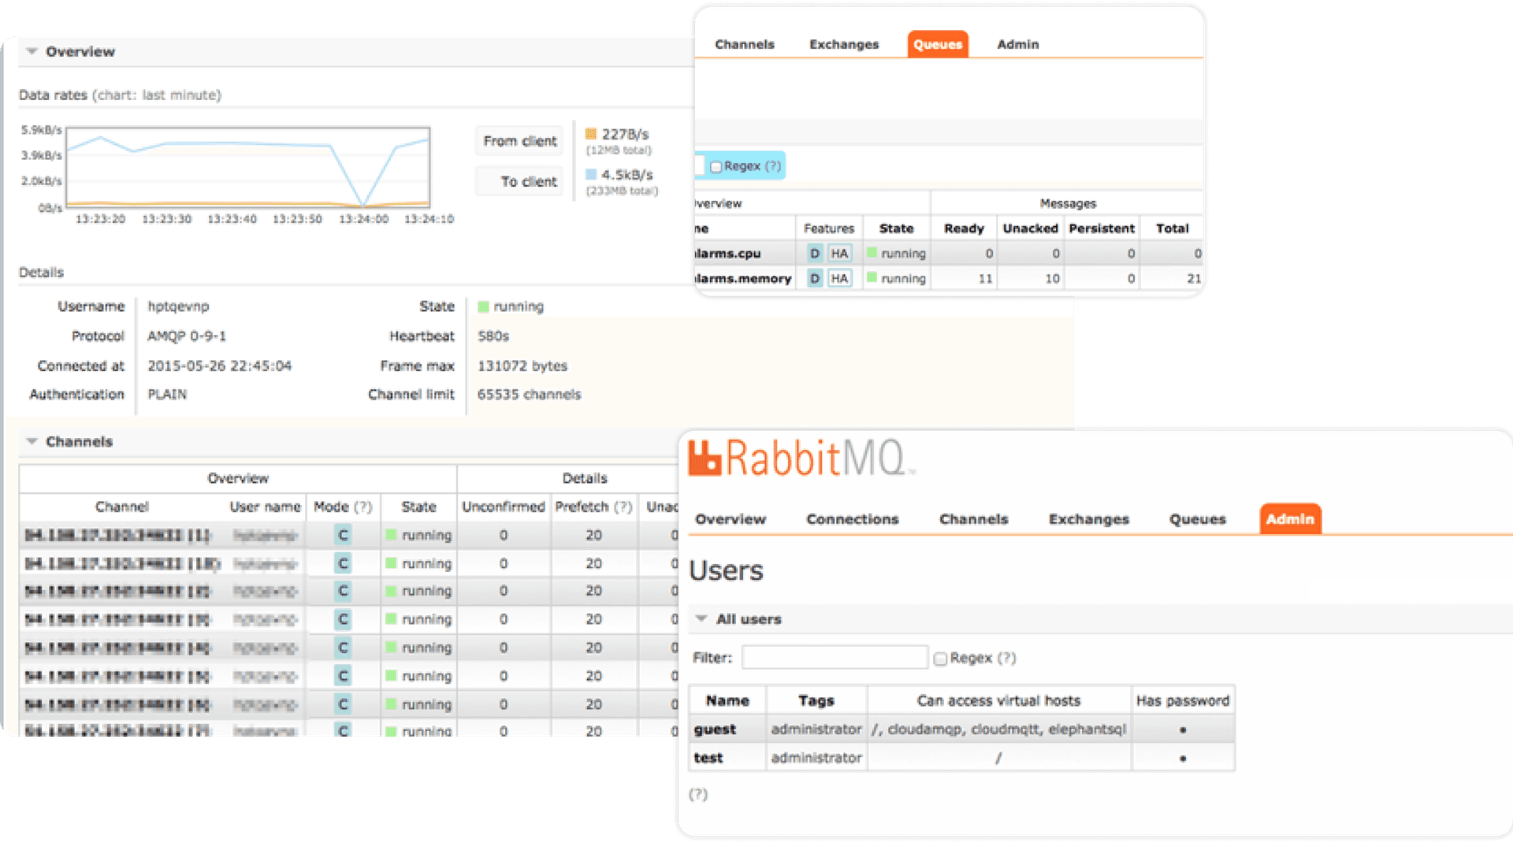
Task: Open the guest user link
Action: [715, 730]
